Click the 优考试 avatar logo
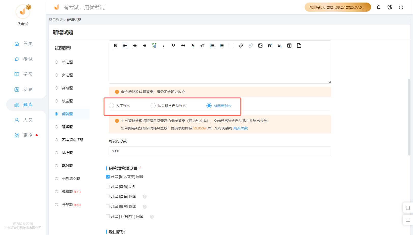 (x=23, y=11)
